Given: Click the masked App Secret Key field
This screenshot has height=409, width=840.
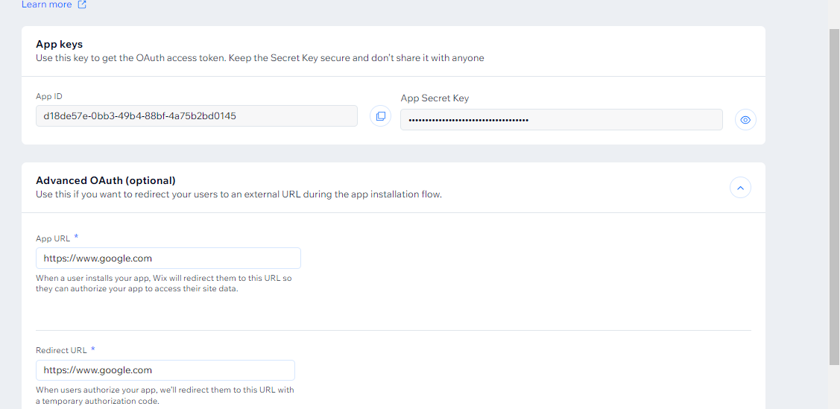Looking at the screenshot, I should (561, 120).
